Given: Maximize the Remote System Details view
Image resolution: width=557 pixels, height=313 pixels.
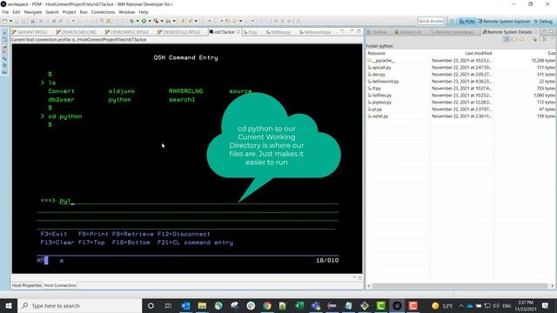Looking at the screenshot, I should click(551, 31).
